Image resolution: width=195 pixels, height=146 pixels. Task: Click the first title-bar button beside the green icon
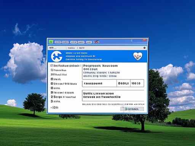pyautogui.click(x=58, y=42)
